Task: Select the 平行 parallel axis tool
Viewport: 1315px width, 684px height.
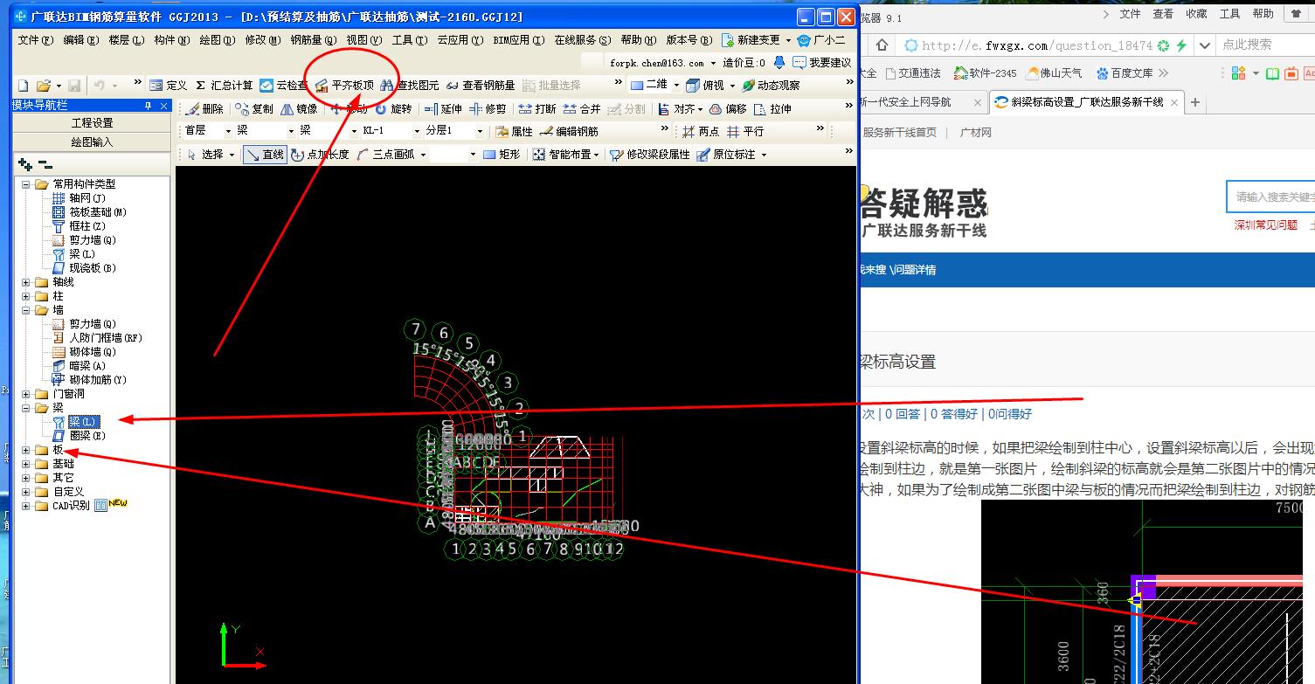Action: (745, 132)
